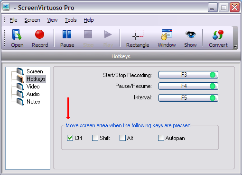
Task: Select Notes in the settings tree
Action: [x=33, y=102]
